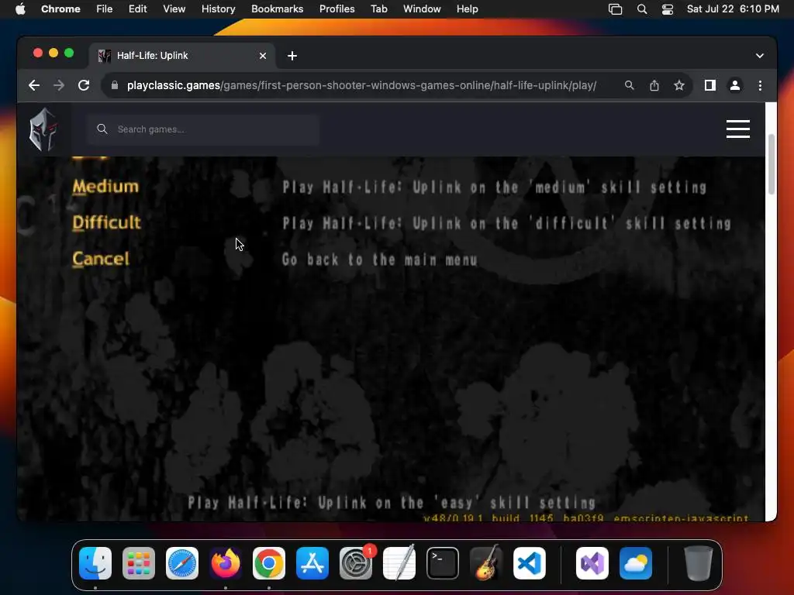The height and width of the screenshot is (595, 794).
Task: Open Finder from the Dock
Action: tap(95, 563)
